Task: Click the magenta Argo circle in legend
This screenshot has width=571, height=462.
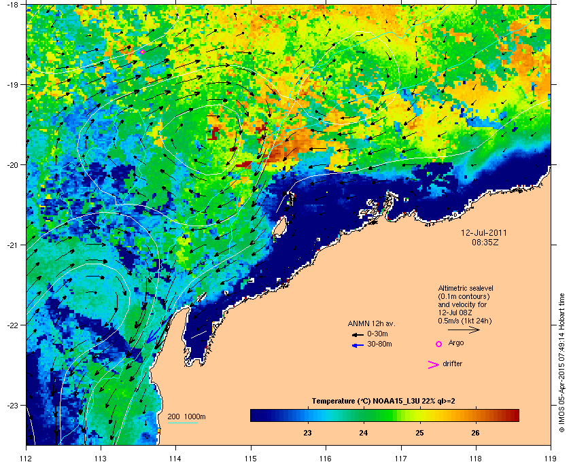Action: pos(439,344)
